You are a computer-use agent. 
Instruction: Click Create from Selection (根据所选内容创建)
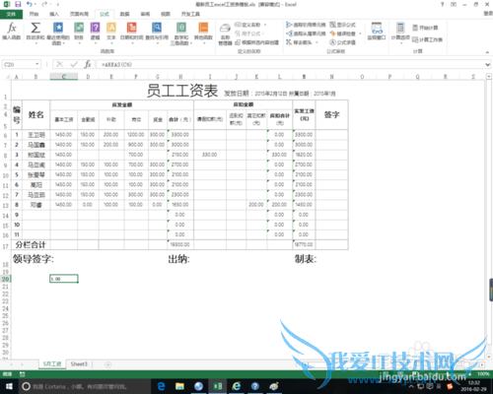(257, 42)
